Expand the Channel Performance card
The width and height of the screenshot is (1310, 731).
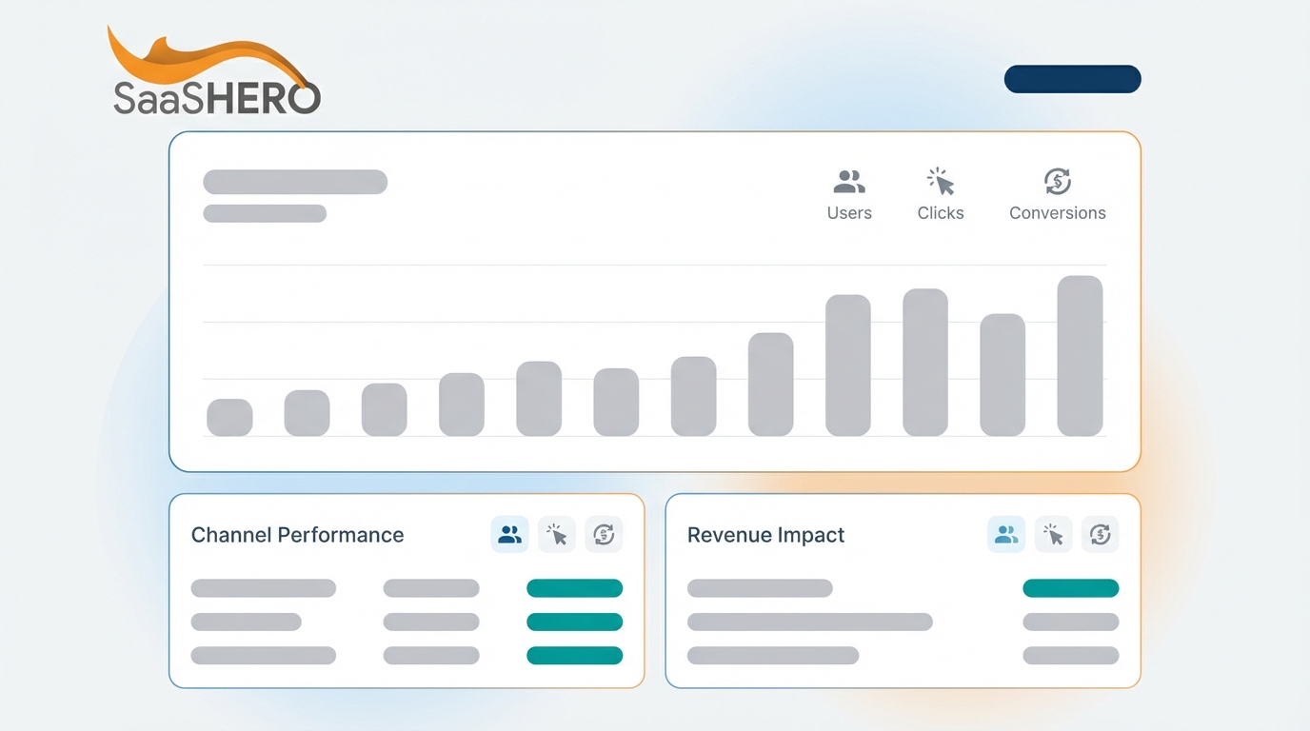(x=297, y=535)
